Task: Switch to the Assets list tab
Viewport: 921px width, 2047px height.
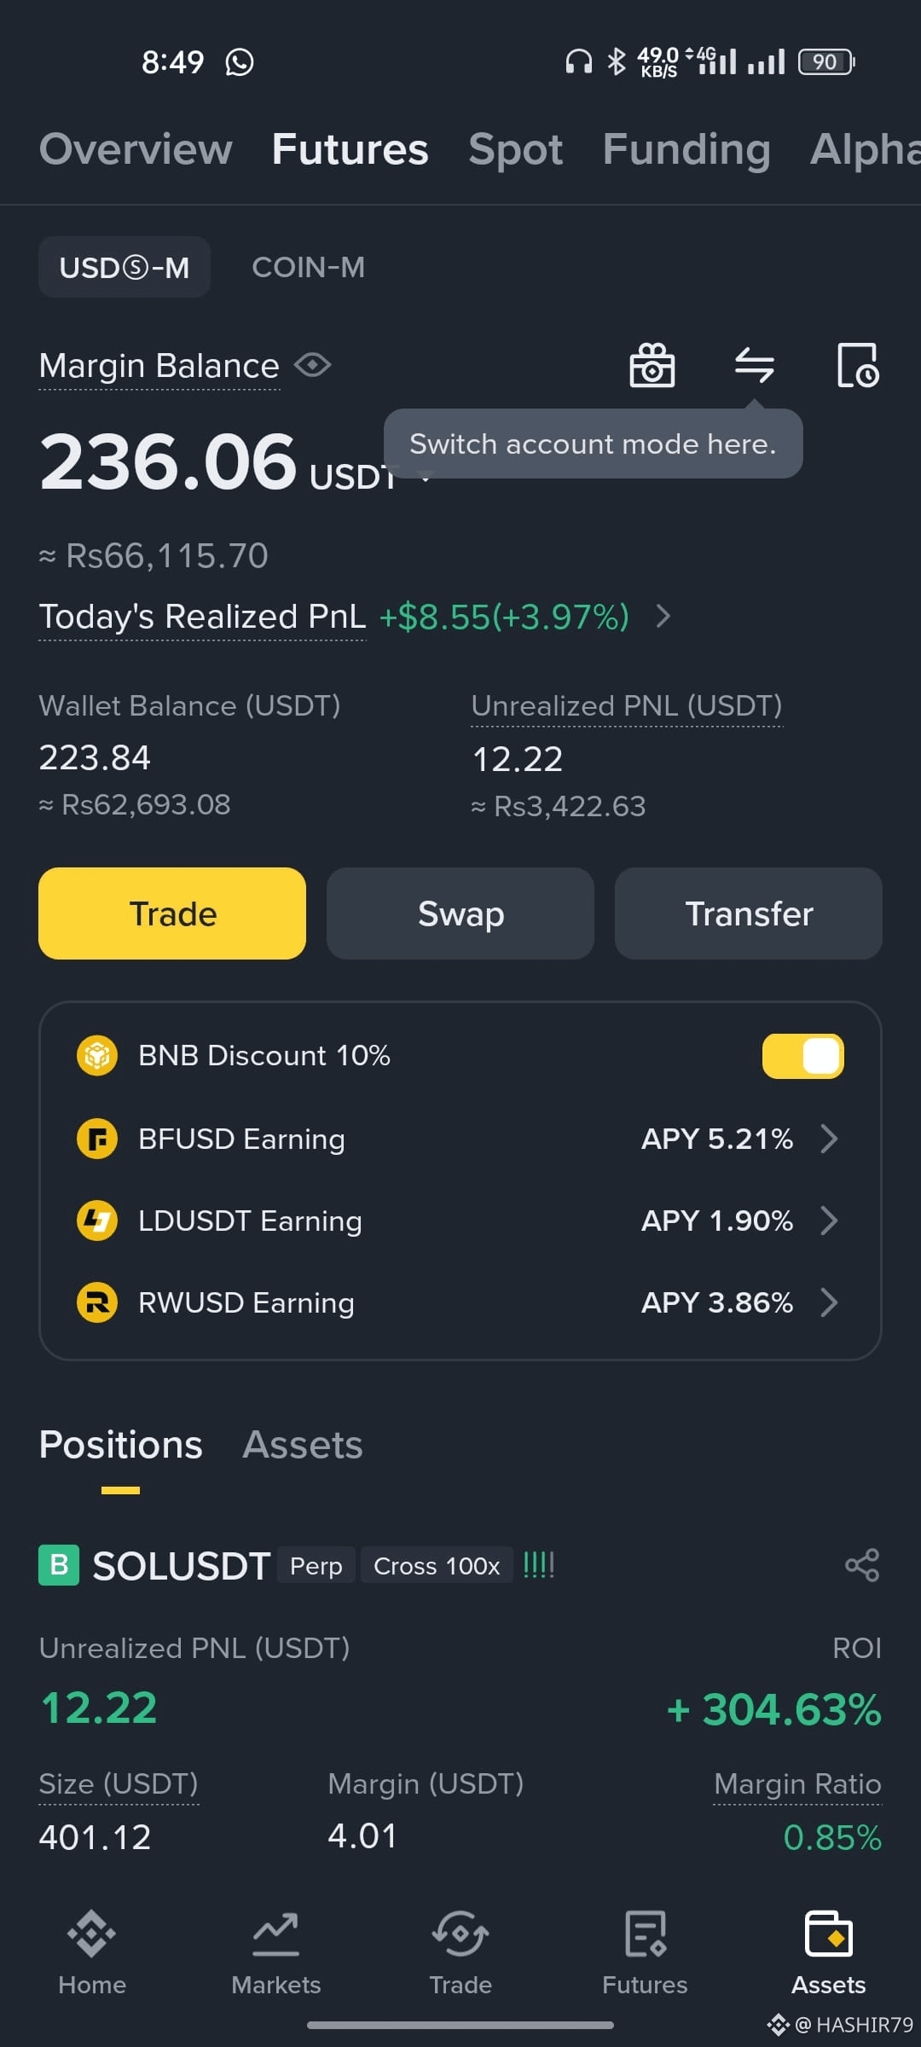Action: [303, 1445]
